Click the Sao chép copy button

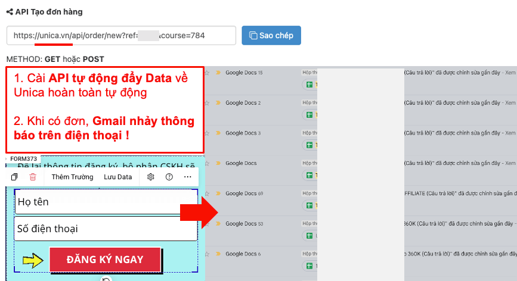[x=271, y=35]
